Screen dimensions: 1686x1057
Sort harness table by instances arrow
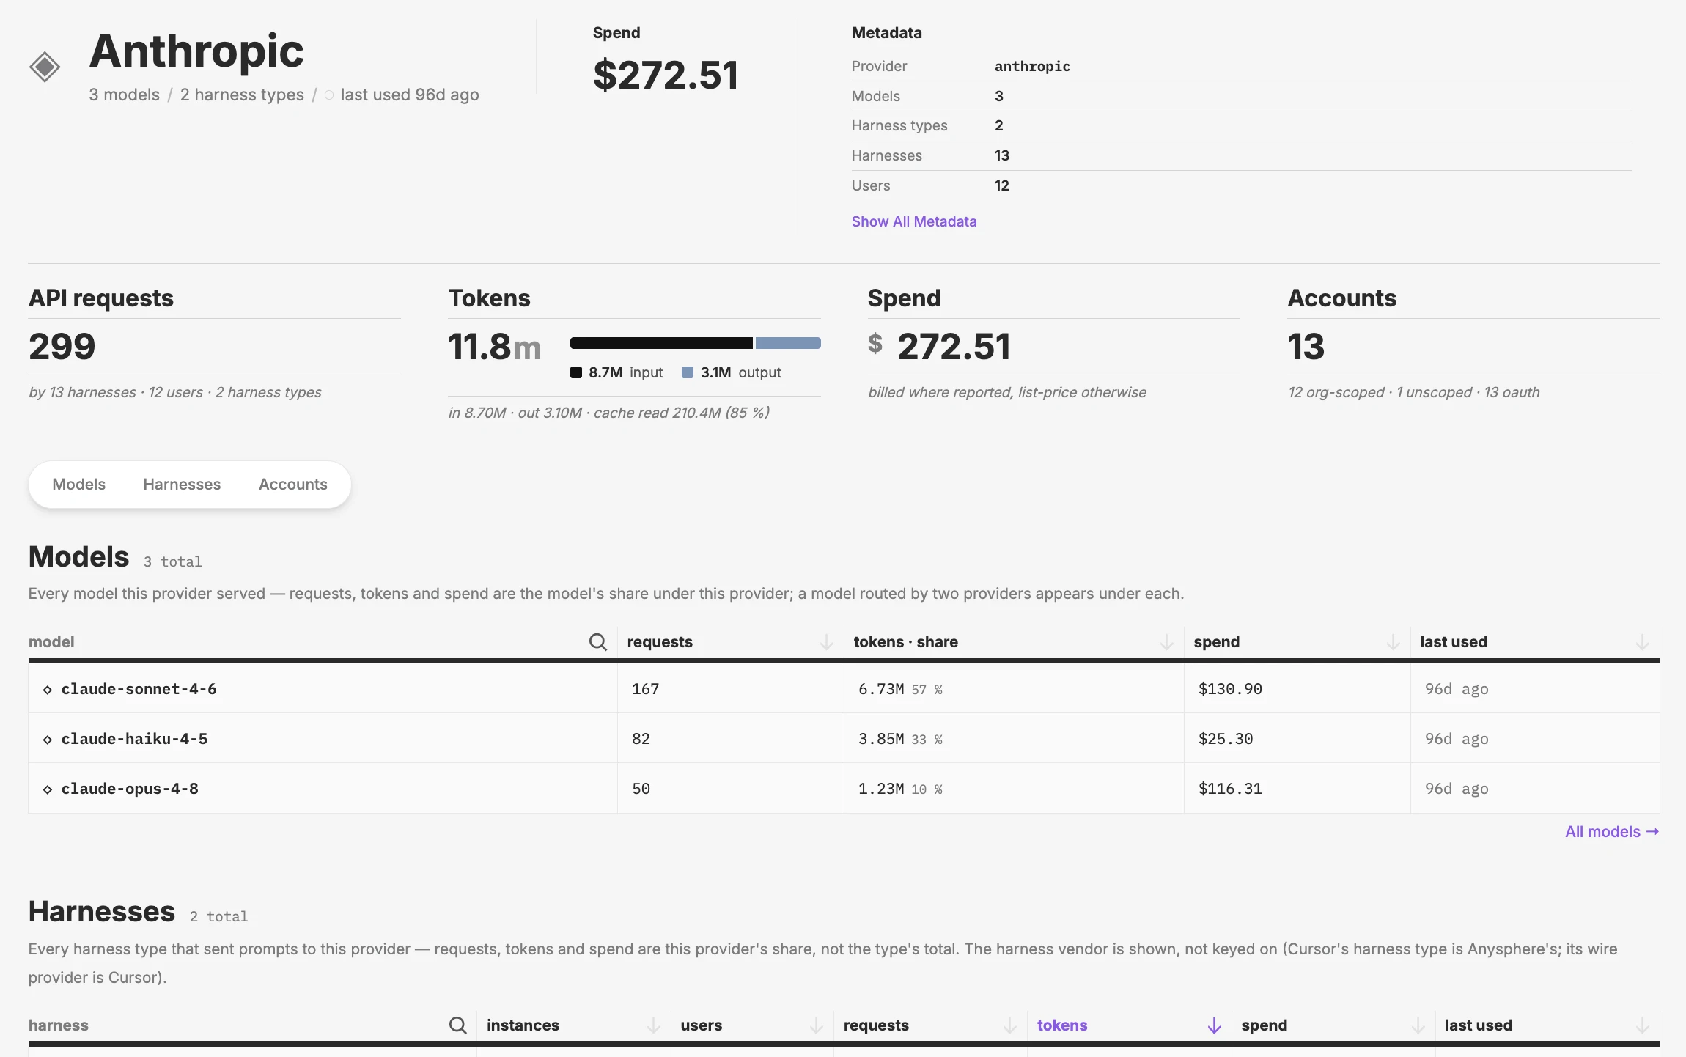[x=653, y=1025]
